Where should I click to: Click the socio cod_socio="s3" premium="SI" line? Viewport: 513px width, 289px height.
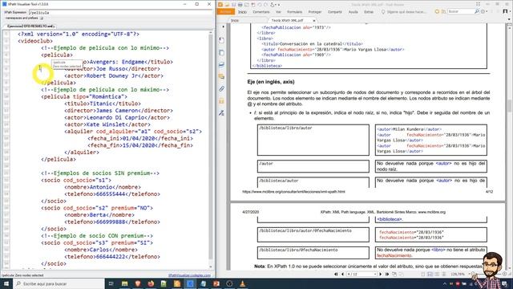(97, 242)
